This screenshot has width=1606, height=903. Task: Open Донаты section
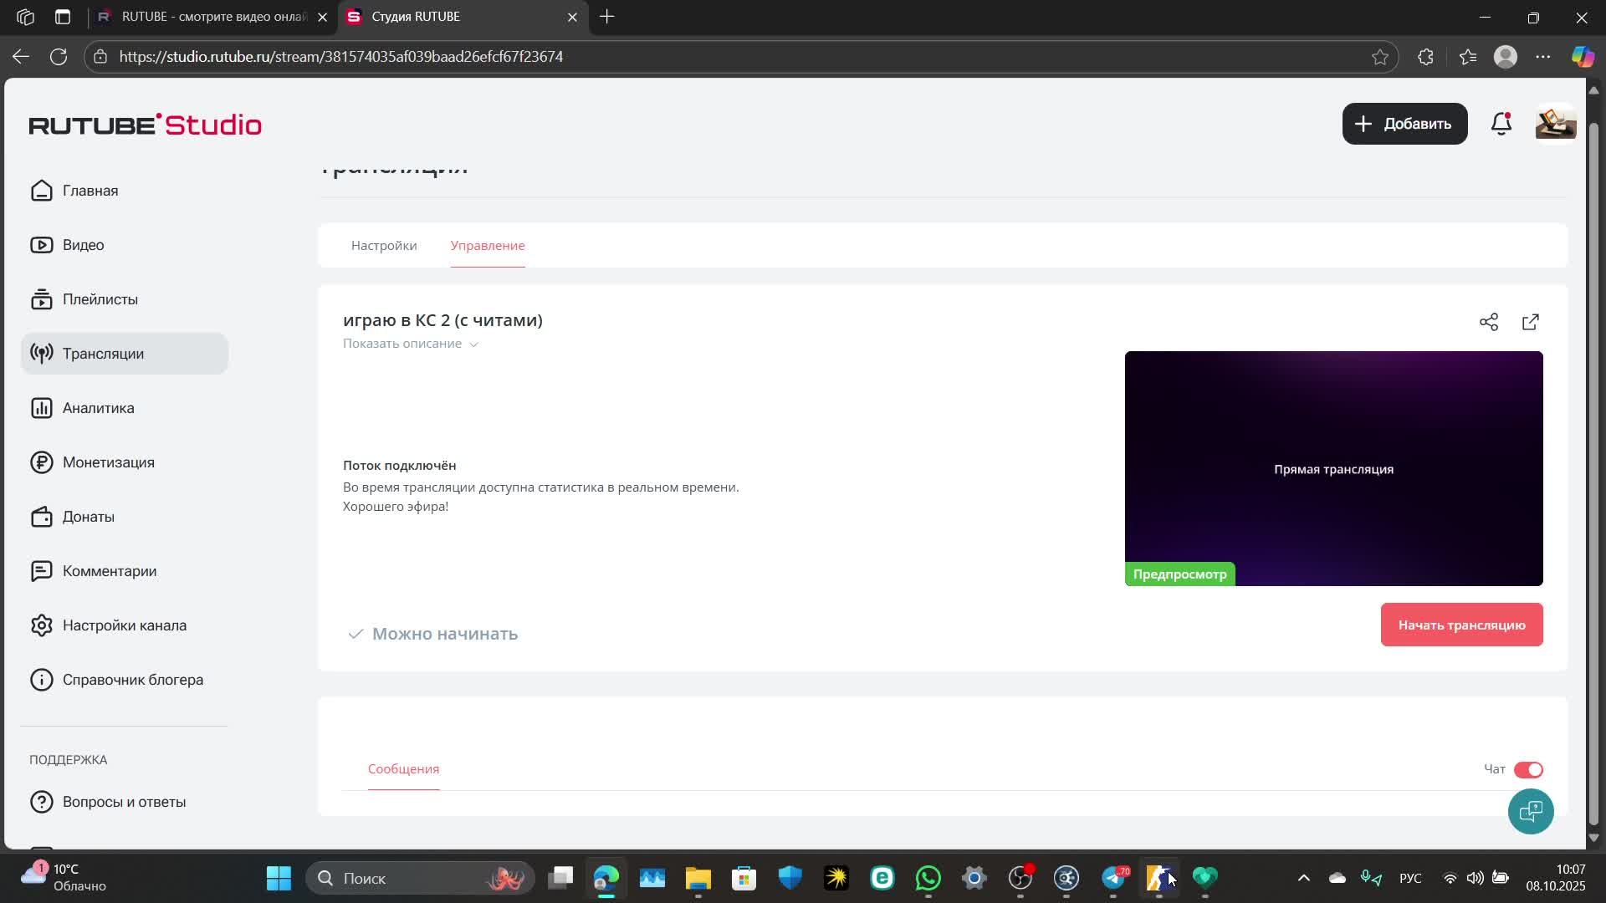coord(88,517)
